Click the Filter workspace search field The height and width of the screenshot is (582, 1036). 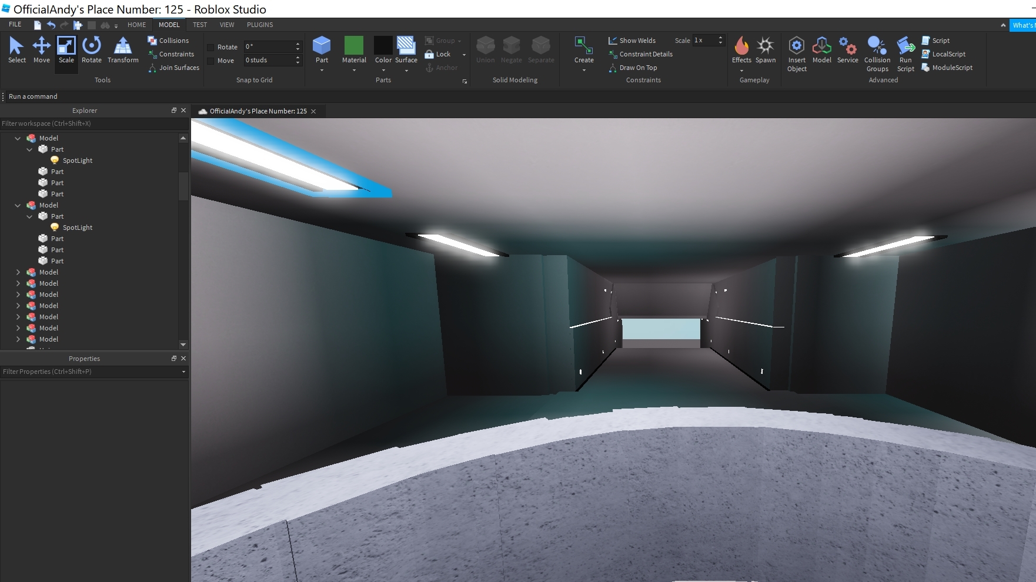coord(88,123)
